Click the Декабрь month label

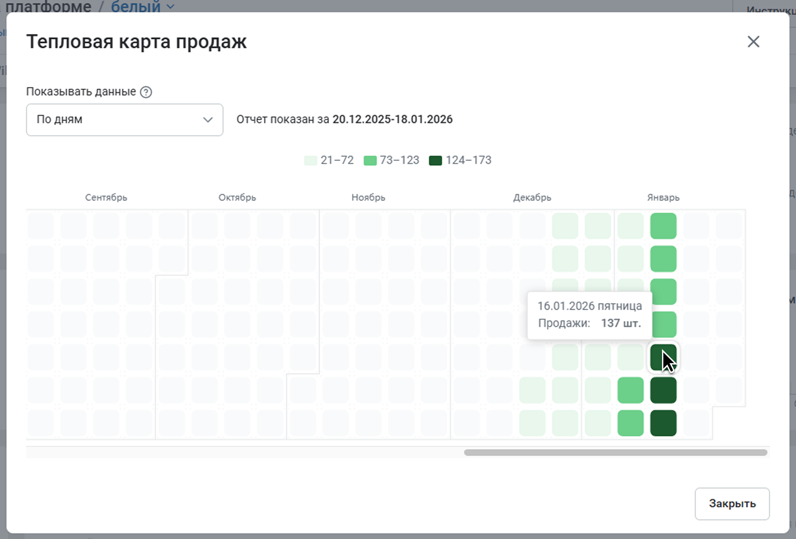(532, 198)
